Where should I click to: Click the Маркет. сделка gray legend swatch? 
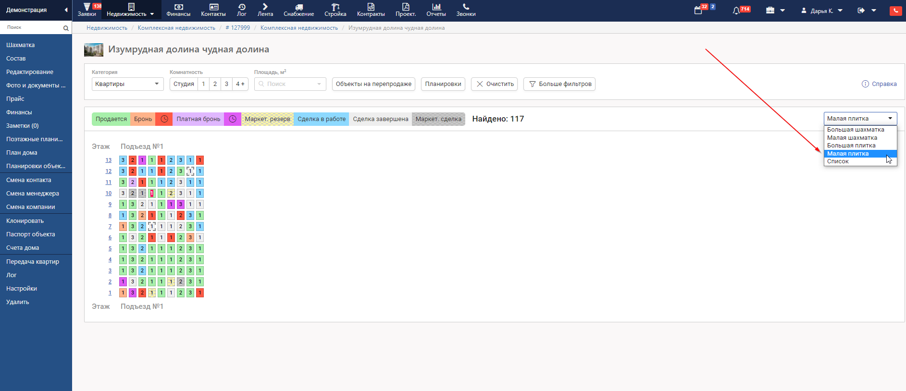coord(438,119)
